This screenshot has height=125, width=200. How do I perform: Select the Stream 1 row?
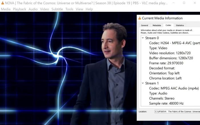tap(152, 83)
